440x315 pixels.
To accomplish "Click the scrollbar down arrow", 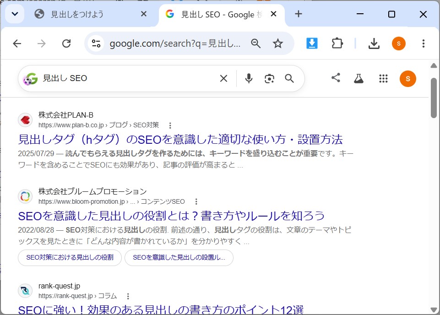I will (434, 310).
